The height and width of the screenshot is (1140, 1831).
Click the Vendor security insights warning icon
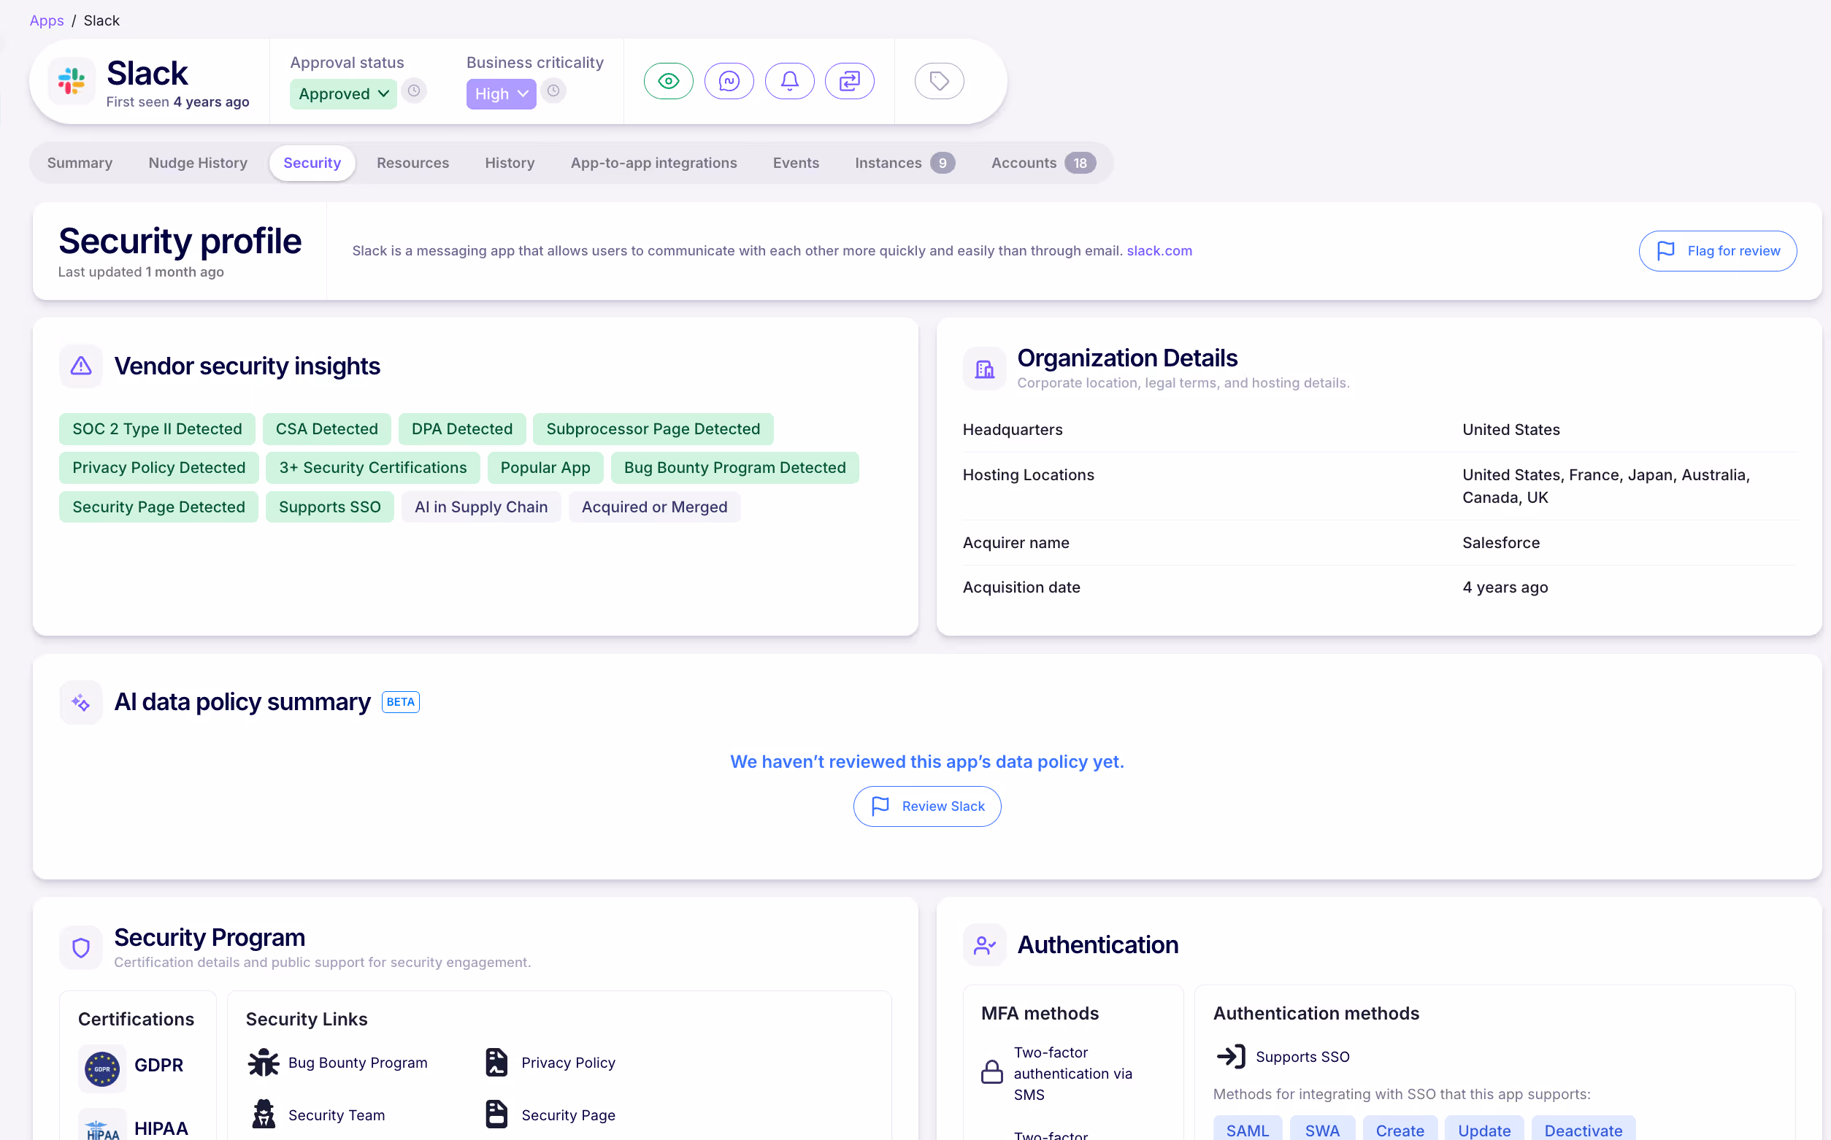(81, 366)
